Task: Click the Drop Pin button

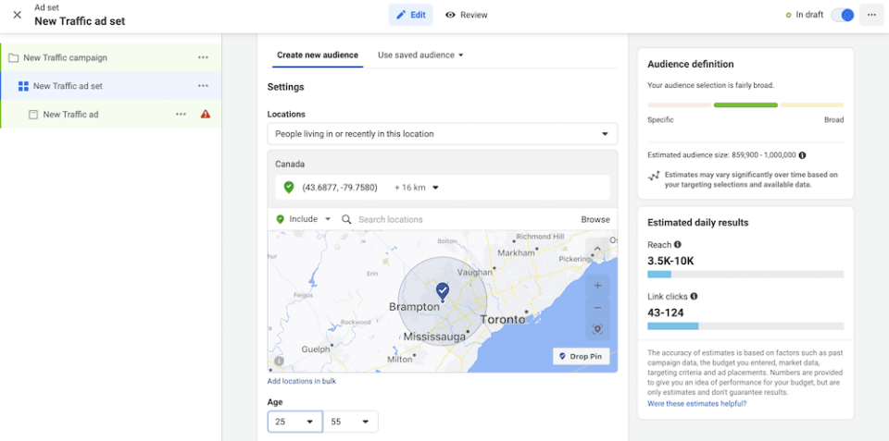Action: point(582,356)
